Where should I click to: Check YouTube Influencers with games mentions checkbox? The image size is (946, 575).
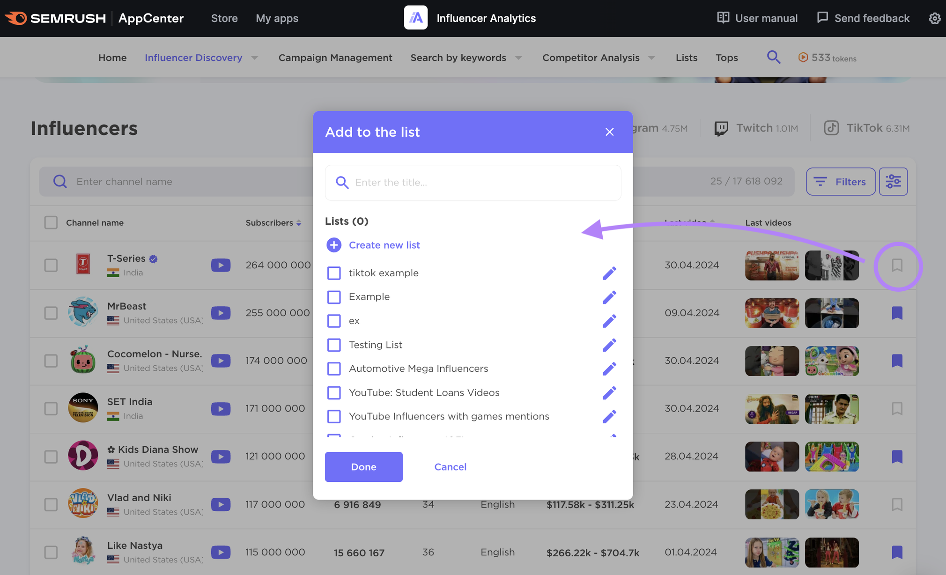(x=334, y=416)
